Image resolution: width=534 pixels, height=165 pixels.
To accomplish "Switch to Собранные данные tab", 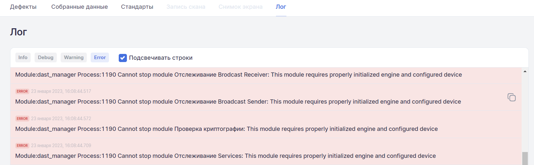I will [80, 7].
